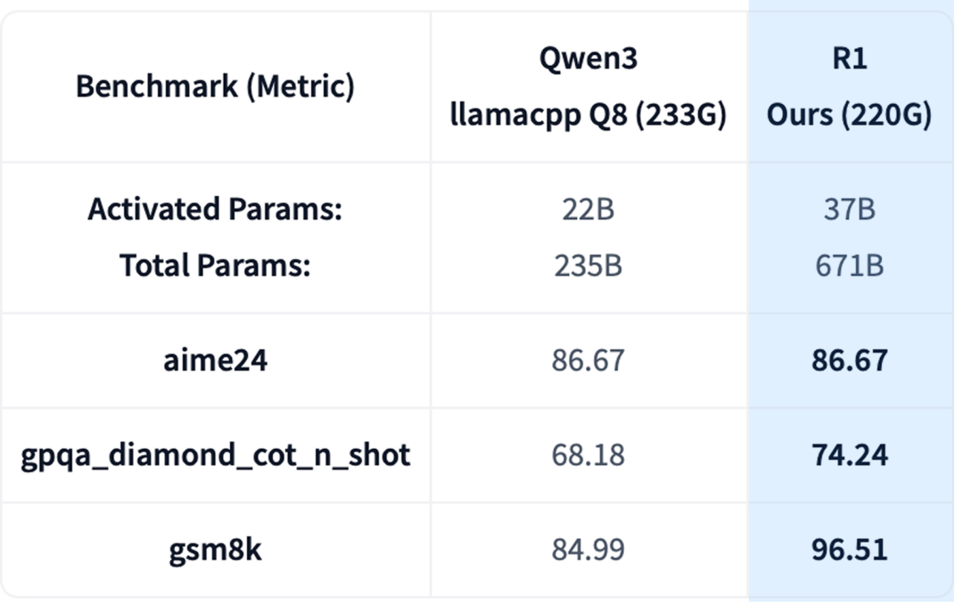Select the 37B activated params value
This screenshot has width=963, height=613.
[x=849, y=209]
